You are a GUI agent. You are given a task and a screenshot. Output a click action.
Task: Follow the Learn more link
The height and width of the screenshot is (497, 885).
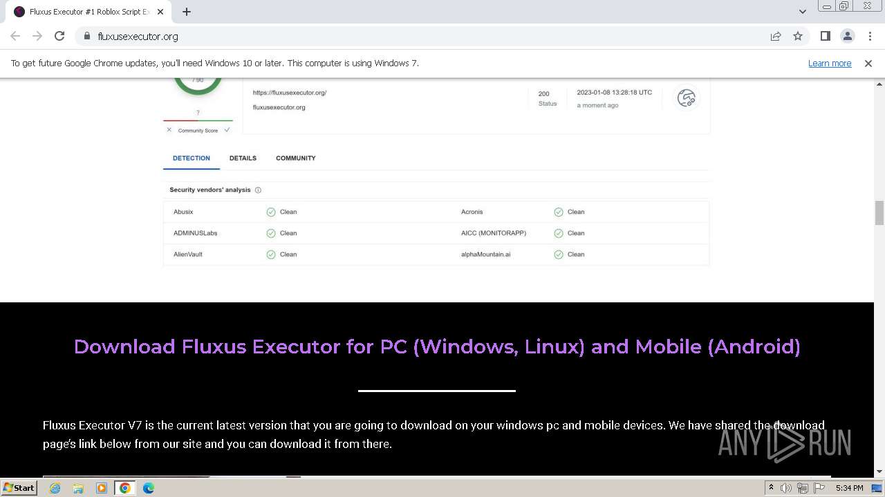click(830, 63)
